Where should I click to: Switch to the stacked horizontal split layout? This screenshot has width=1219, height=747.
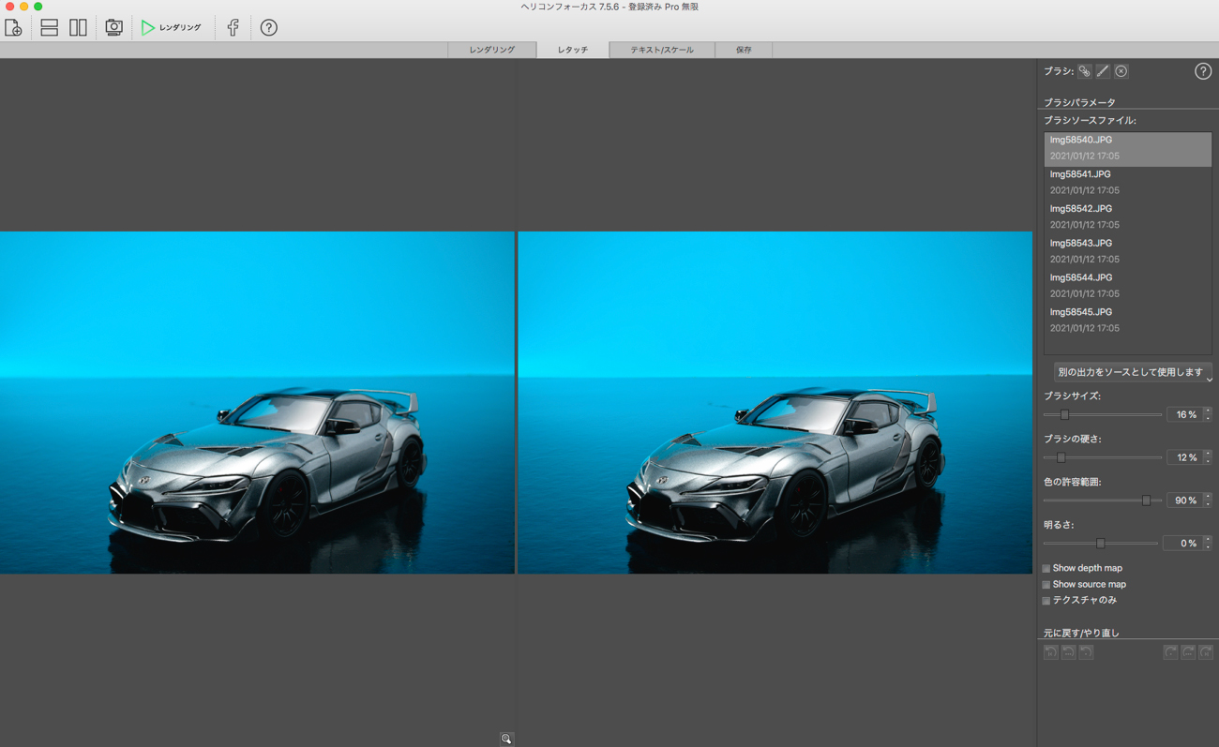(x=49, y=28)
